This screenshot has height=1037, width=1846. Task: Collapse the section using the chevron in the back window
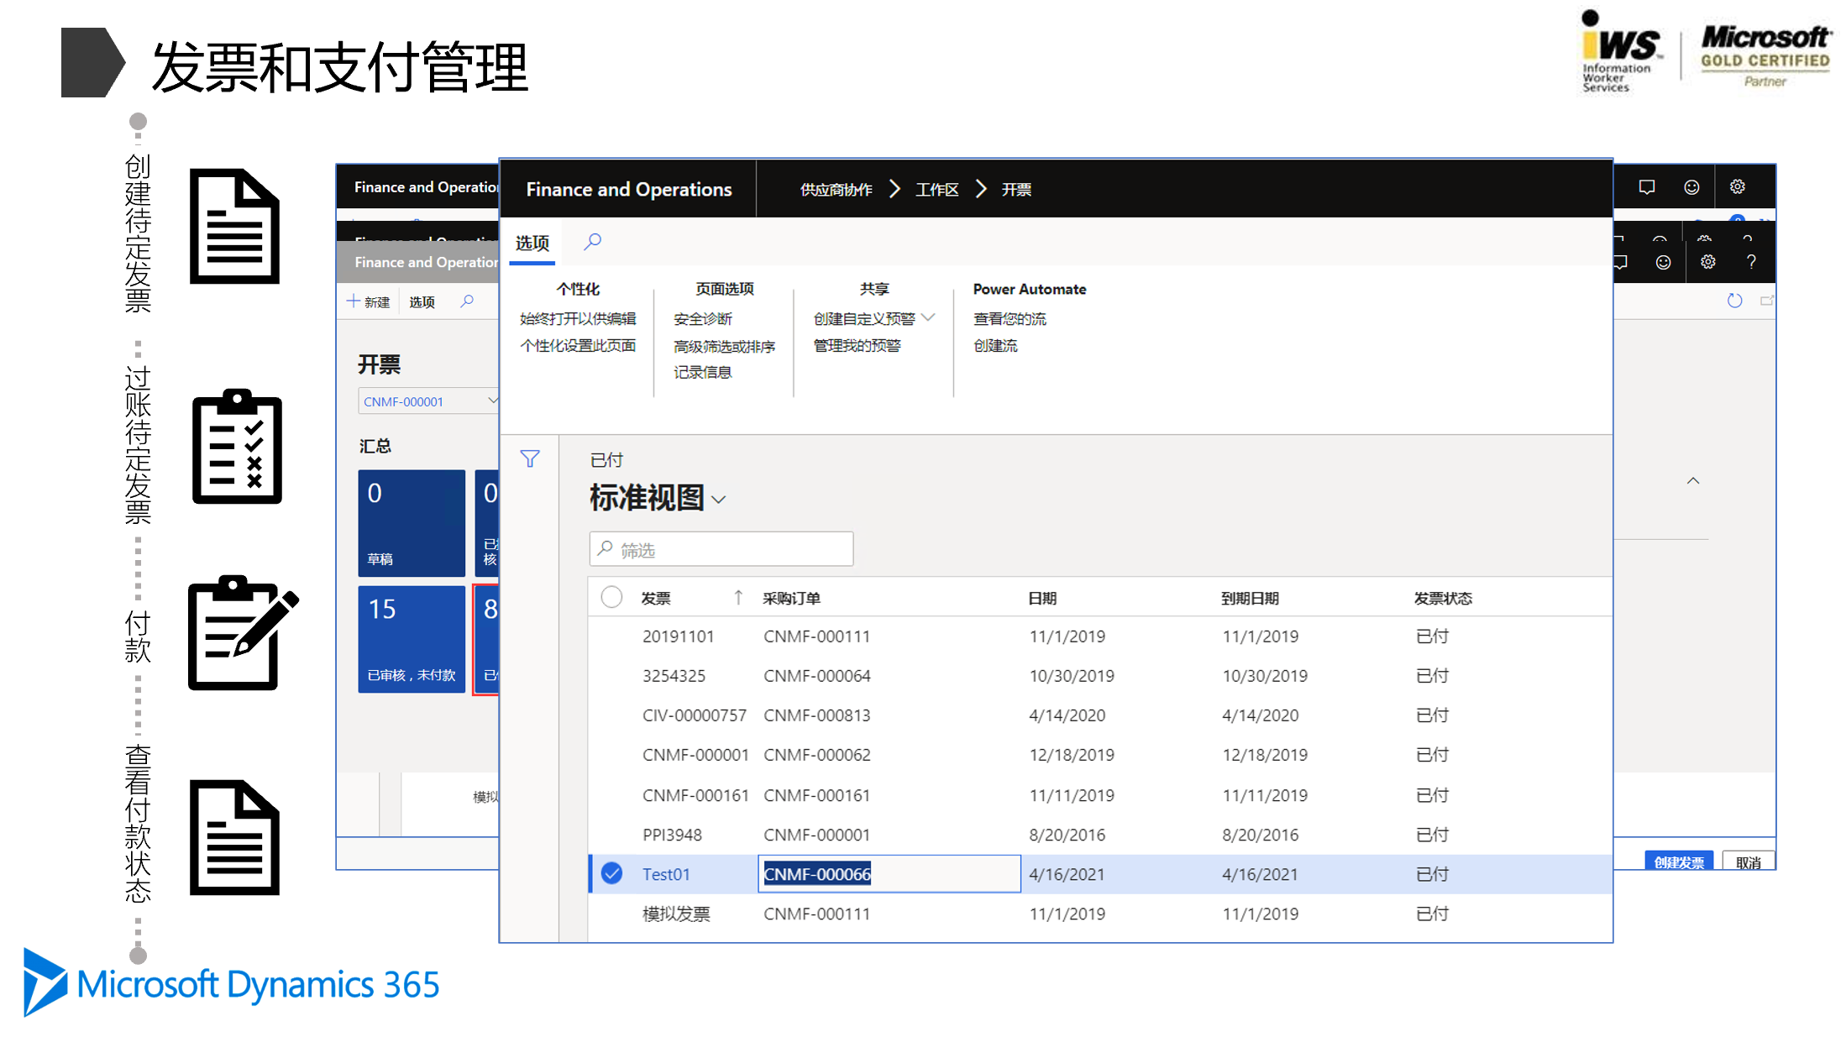coord(1693,481)
